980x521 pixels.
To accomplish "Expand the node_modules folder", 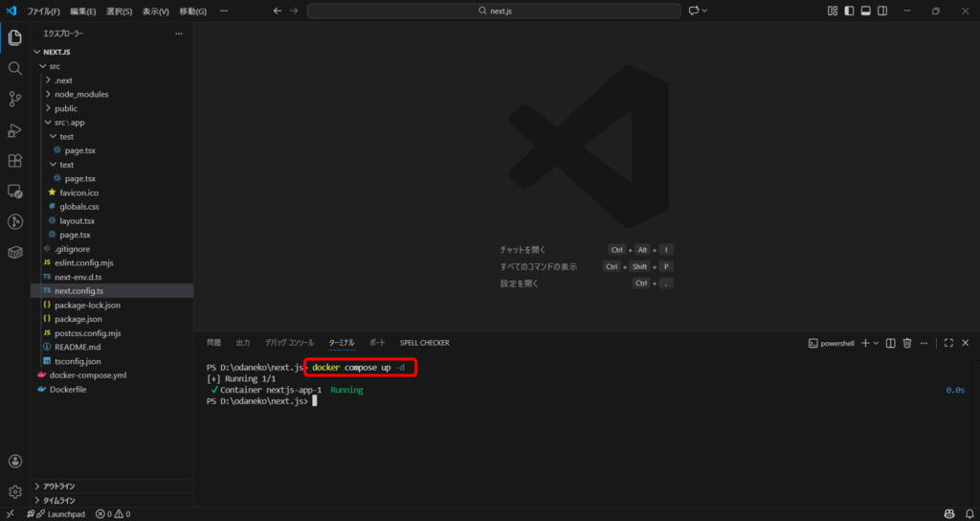I will pos(80,94).
